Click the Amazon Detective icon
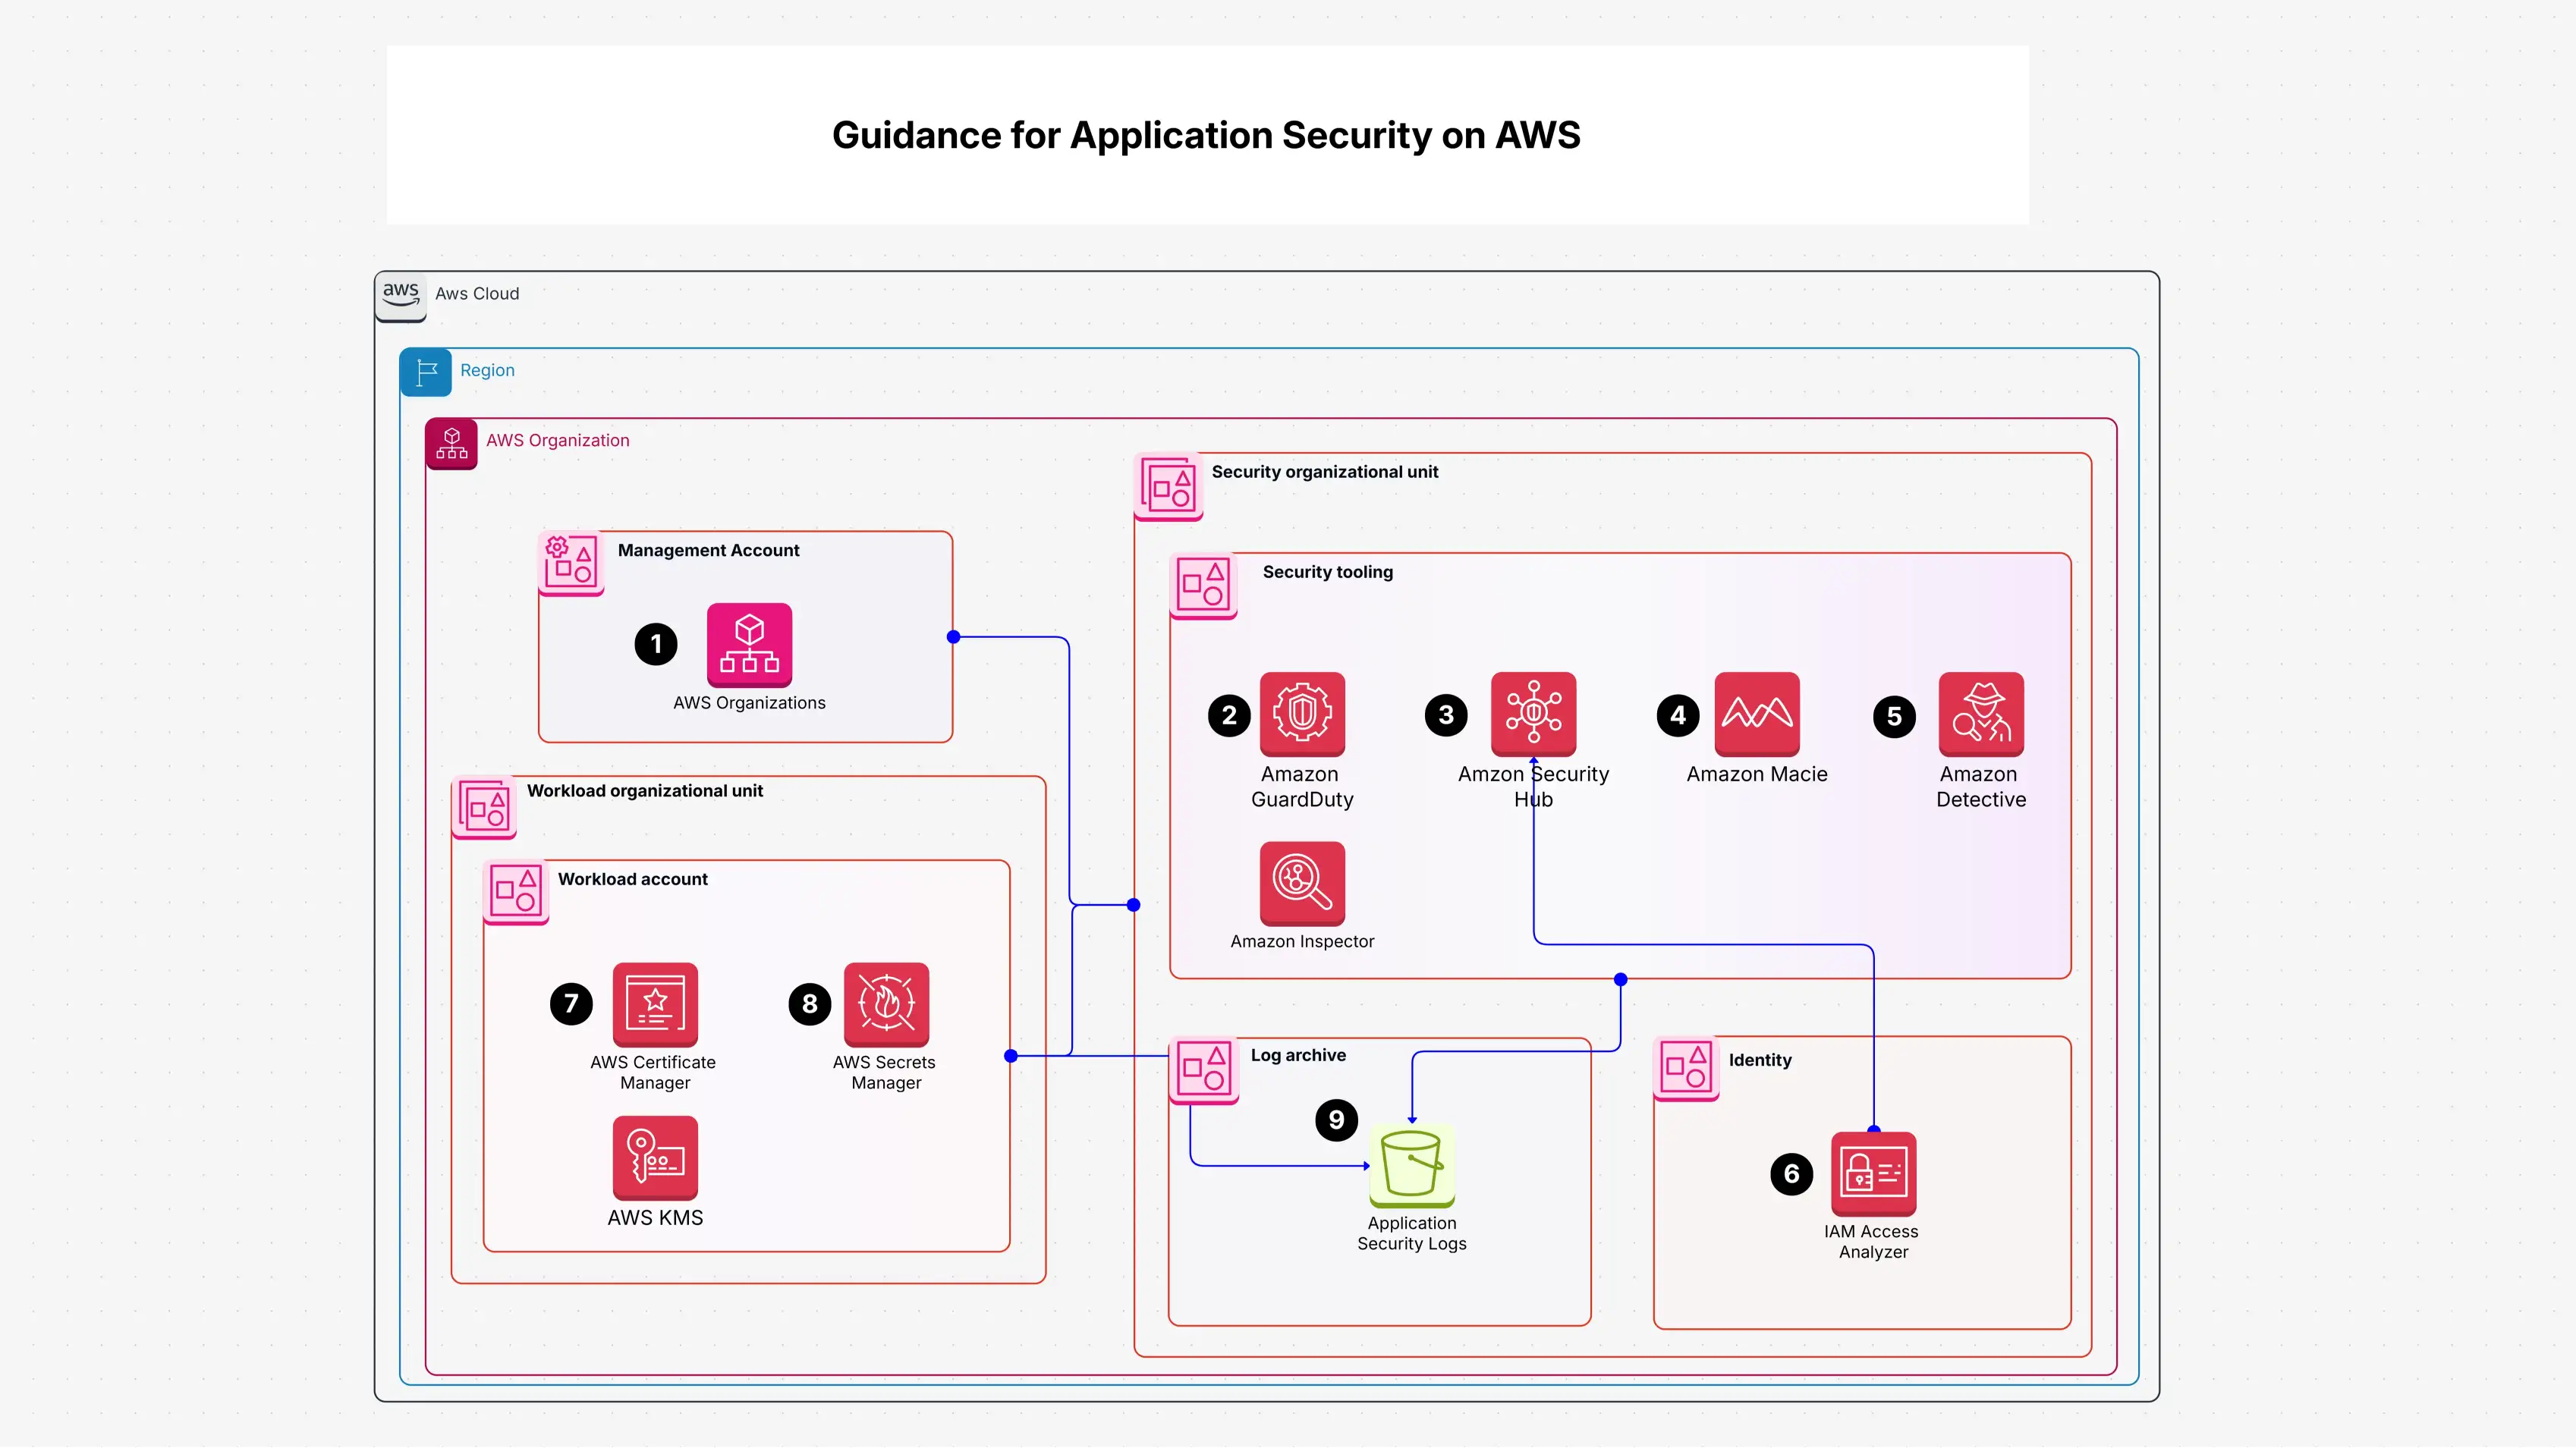 (x=1981, y=714)
